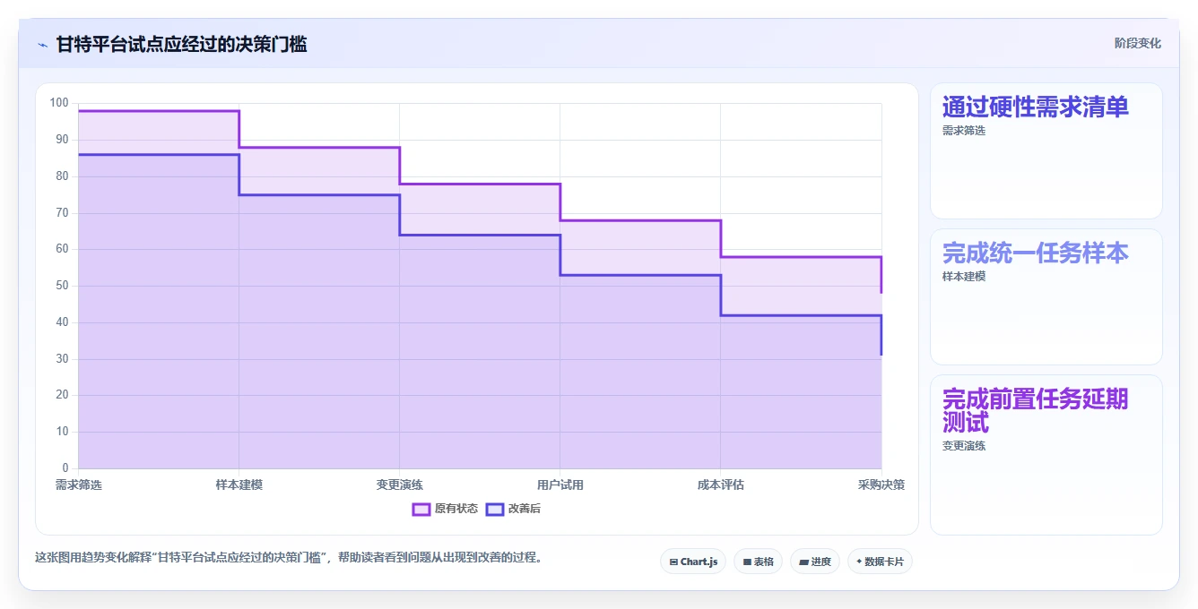Click the 用户试用 x-axis label
Screen dimensions: 1198x609
tap(560, 485)
